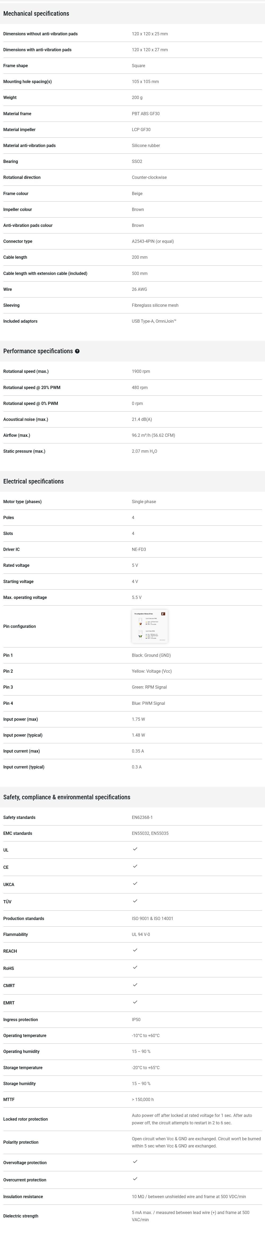Click the TÜV checkmark icon
The height and width of the screenshot is (1235, 265).
(135, 901)
